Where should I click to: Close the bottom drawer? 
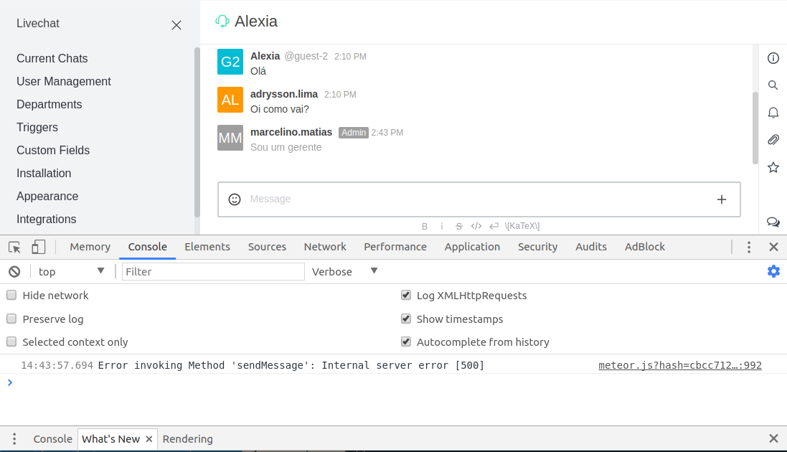point(773,439)
